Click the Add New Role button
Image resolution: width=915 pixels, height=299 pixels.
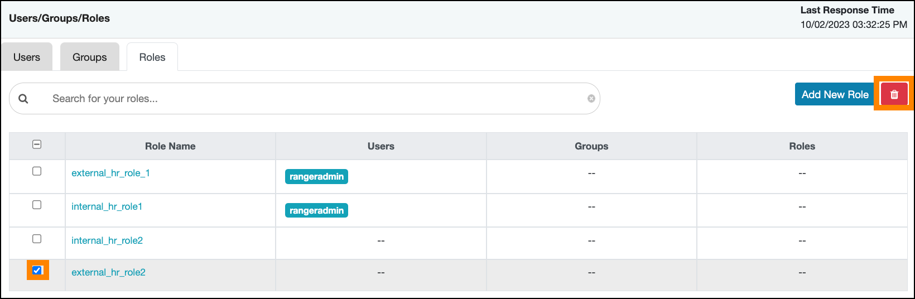click(834, 94)
